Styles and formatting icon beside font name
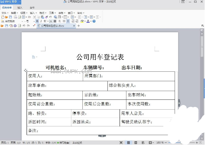 tap(3, 21)
